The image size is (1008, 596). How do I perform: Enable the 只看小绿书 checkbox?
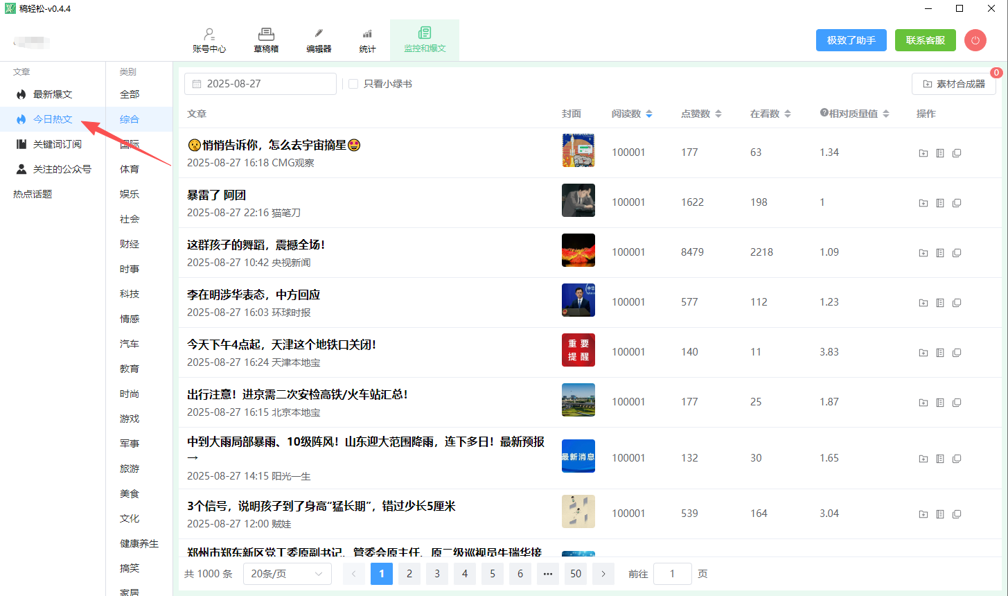pos(353,84)
